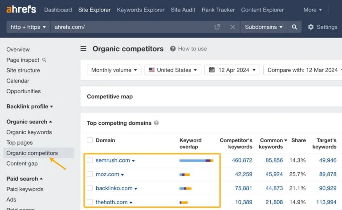Click the calendar icon in date filter
Screen dimensions: 342x210
point(212,70)
